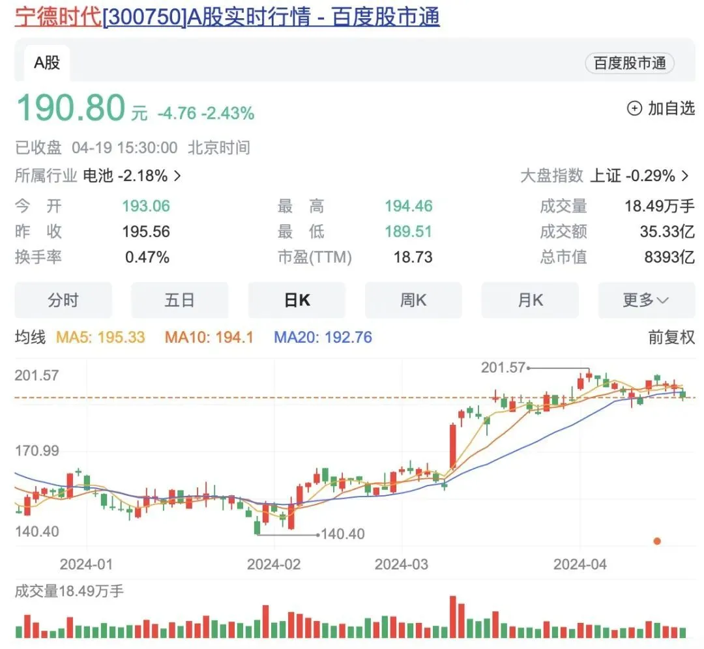Click the current price 190.80
Image resolution: width=704 pixels, height=649 pixels.
(x=71, y=108)
